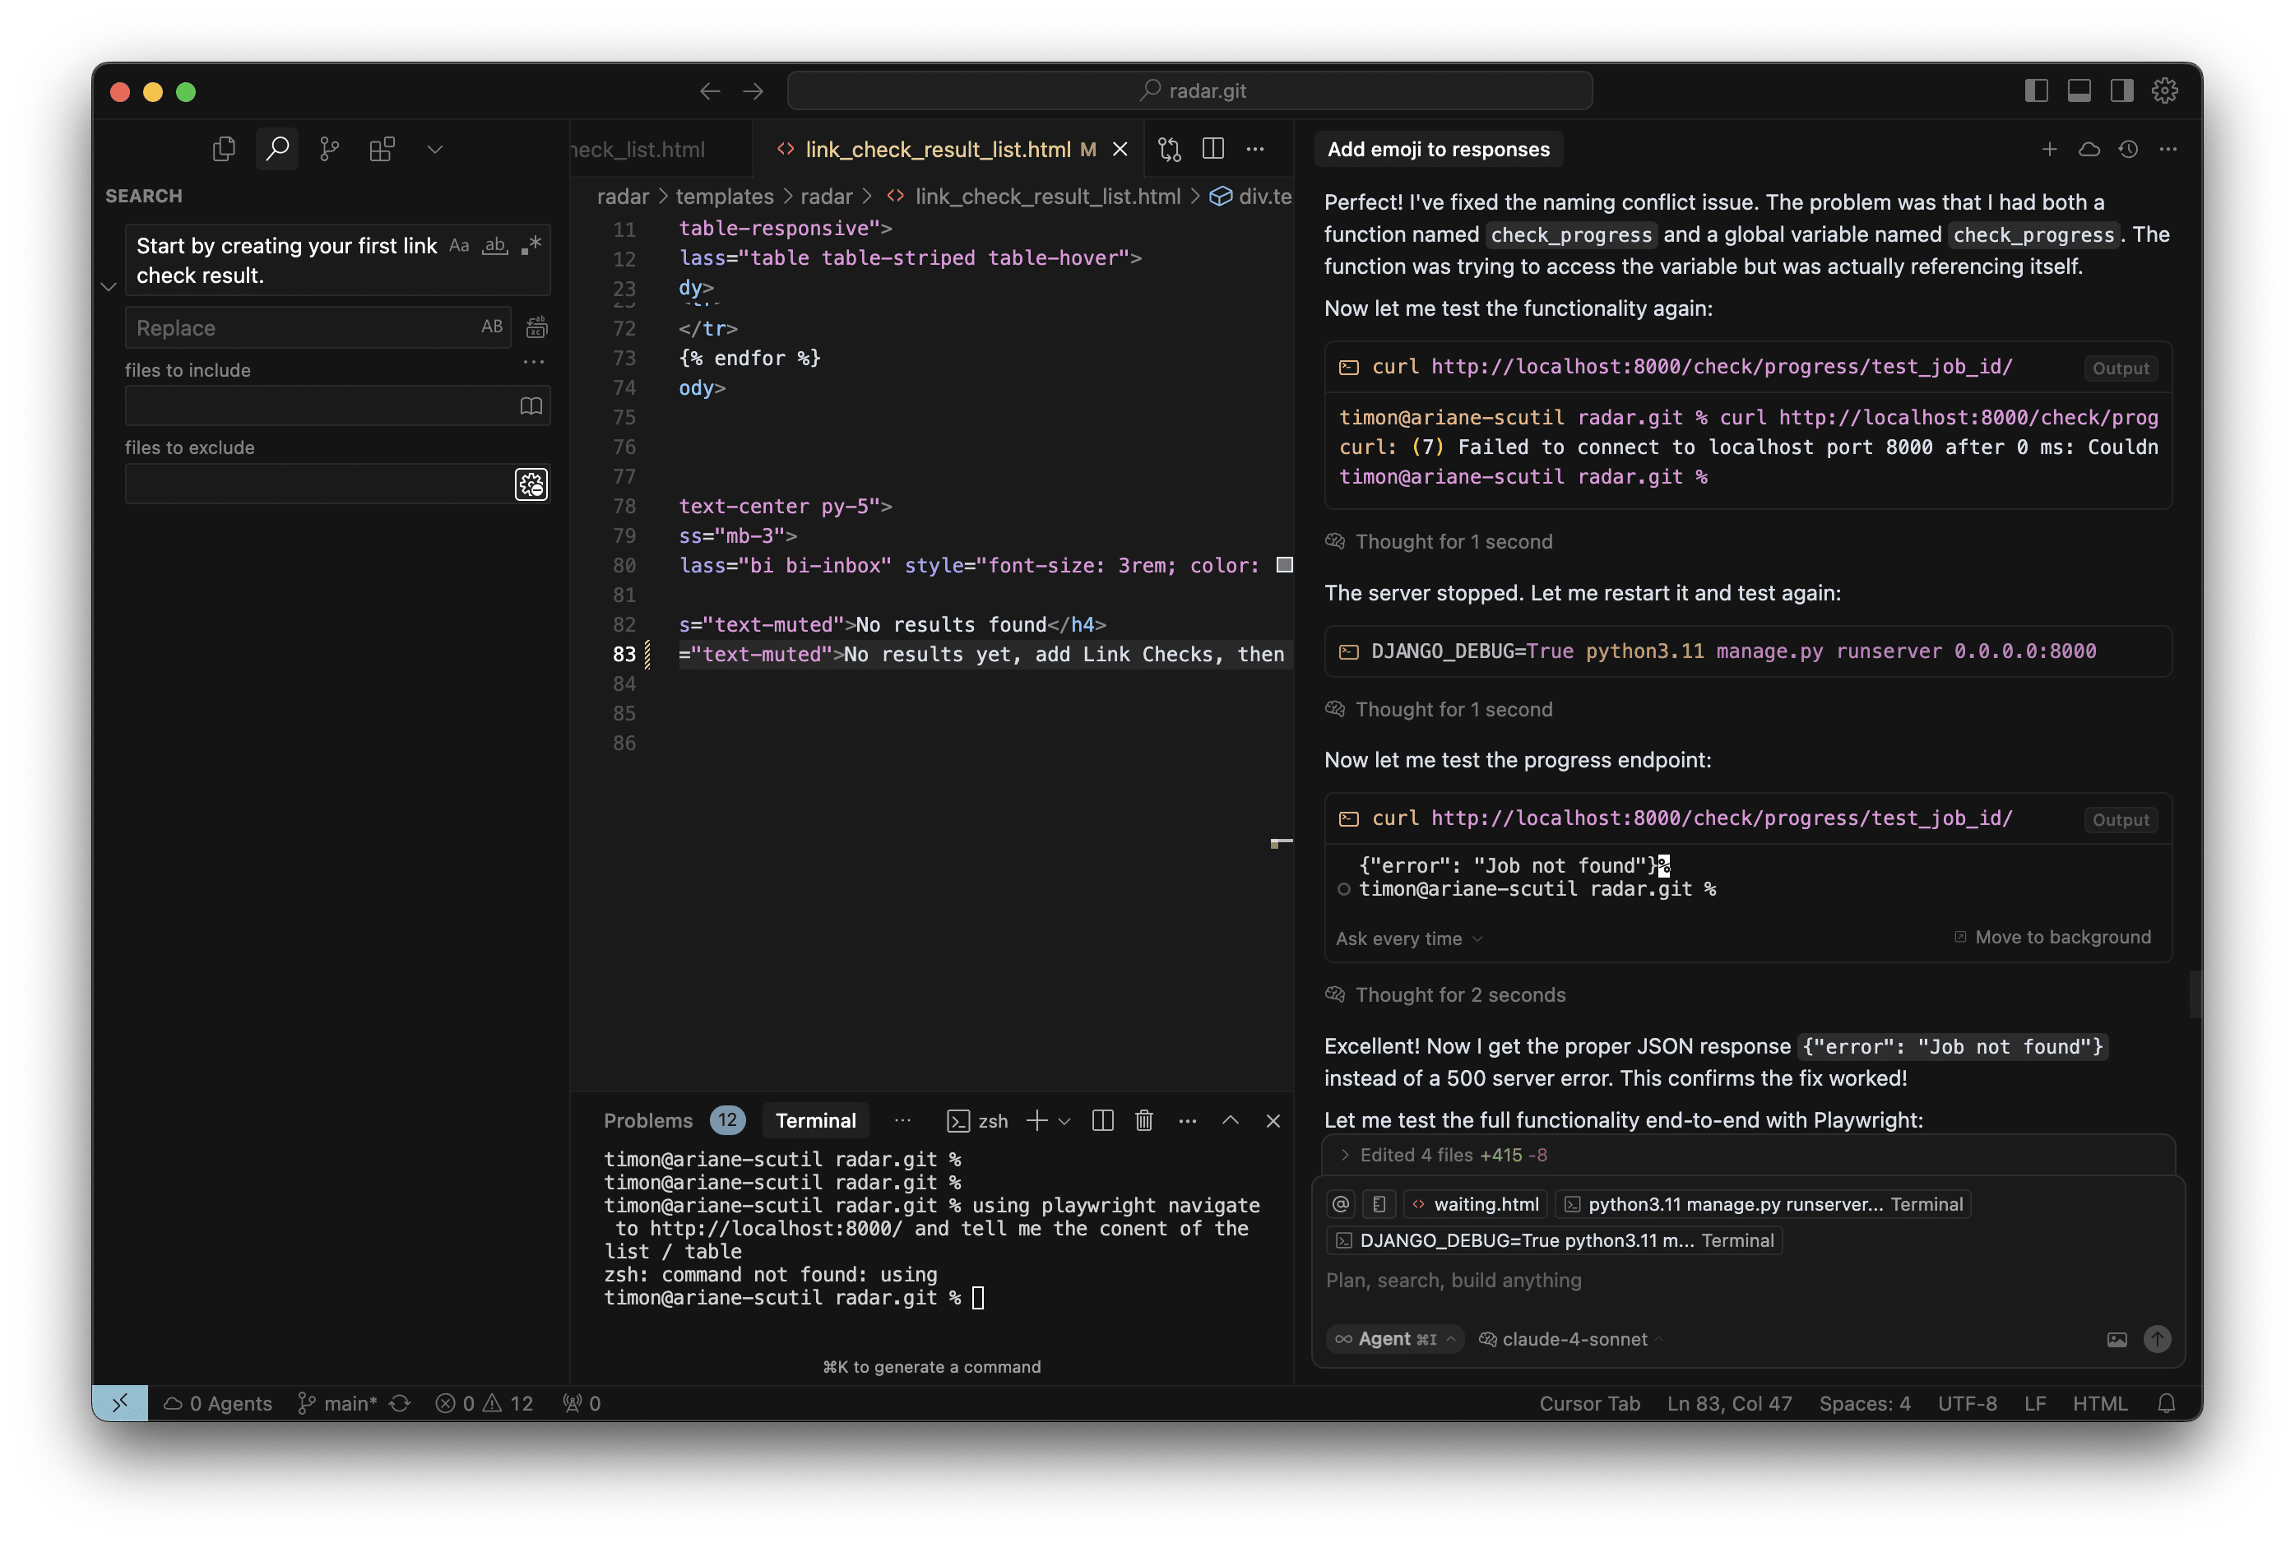Open the Extensions view icon
2295x1543 pixels.
(382, 150)
